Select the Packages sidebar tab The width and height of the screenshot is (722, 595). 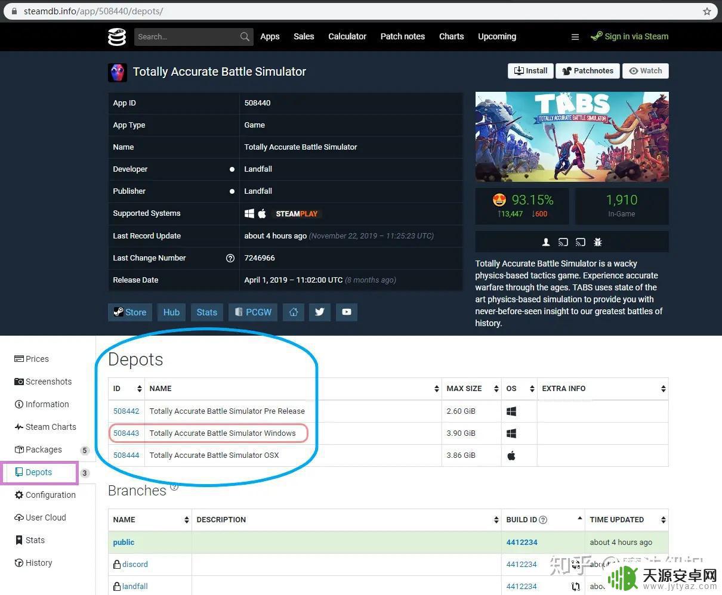coord(38,450)
